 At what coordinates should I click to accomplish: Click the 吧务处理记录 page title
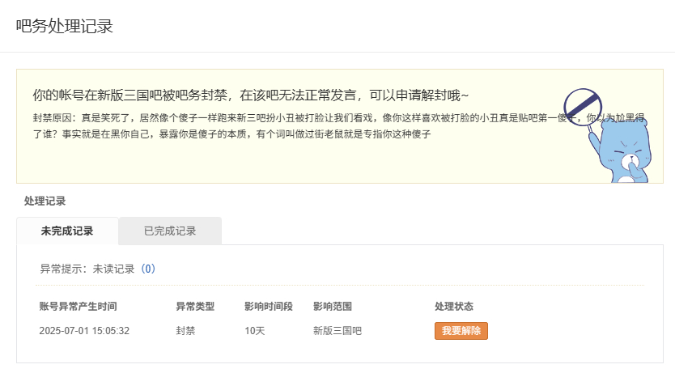64,26
